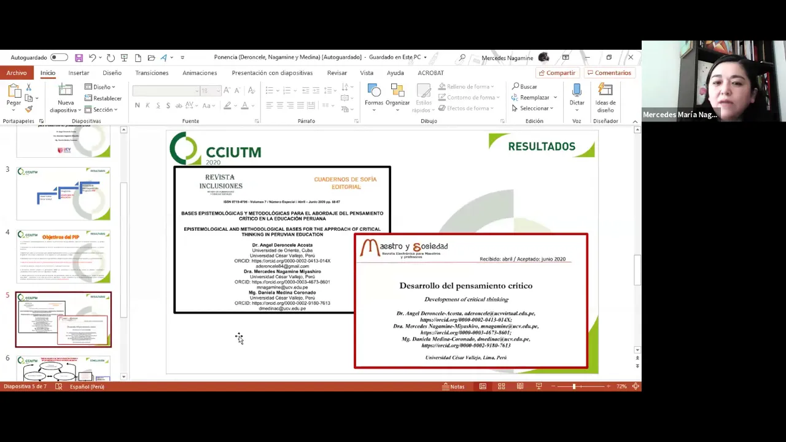The height and width of the screenshot is (442, 786).
Task: Switch to slide sorter view
Action: point(502,387)
